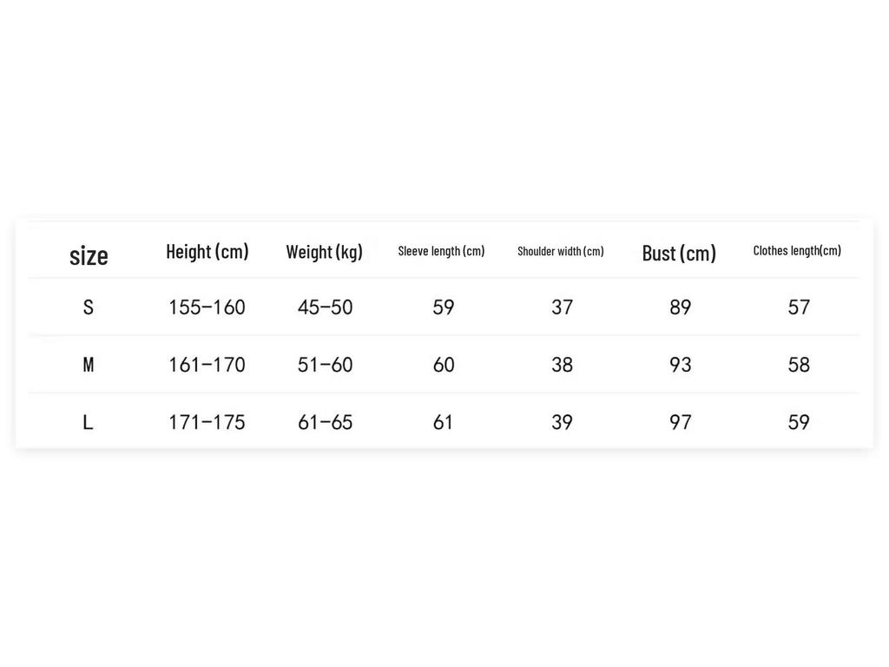This screenshot has height=667, width=889.
Task: Click the 45–50 weight cell
Action: coord(325,307)
